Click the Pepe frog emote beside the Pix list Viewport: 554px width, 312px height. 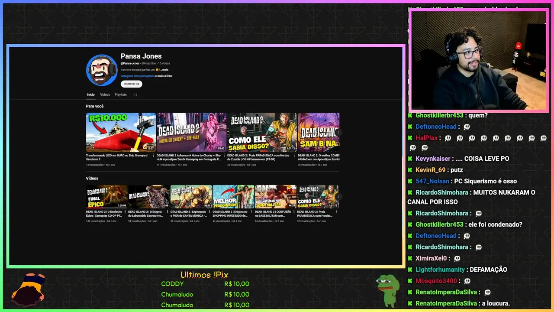387,290
